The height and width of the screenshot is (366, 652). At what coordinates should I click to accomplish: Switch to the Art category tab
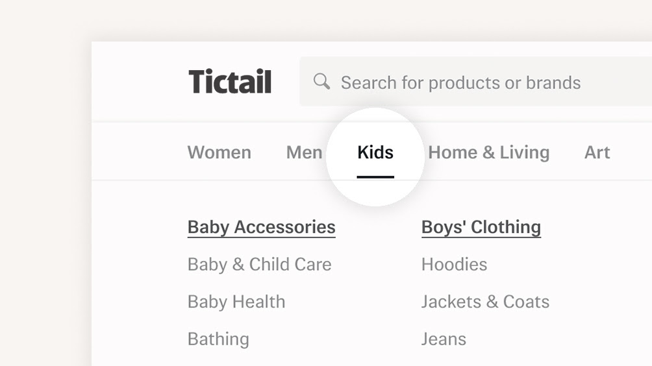pos(597,152)
